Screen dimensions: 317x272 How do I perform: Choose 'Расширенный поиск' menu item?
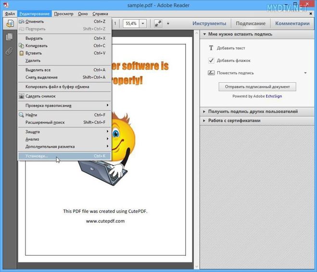click(64, 123)
